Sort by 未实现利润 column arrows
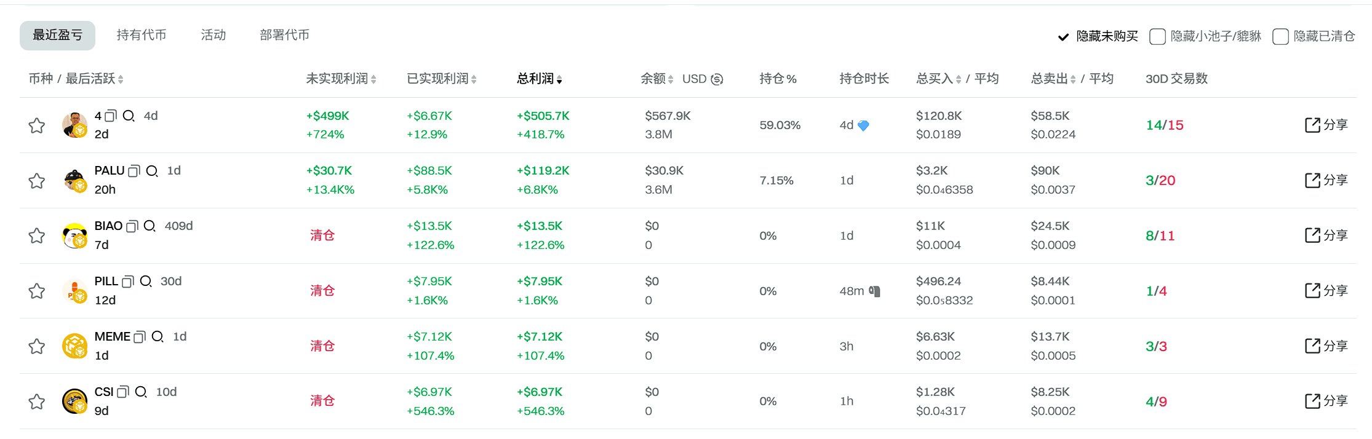The image size is (1372, 439). [373, 79]
